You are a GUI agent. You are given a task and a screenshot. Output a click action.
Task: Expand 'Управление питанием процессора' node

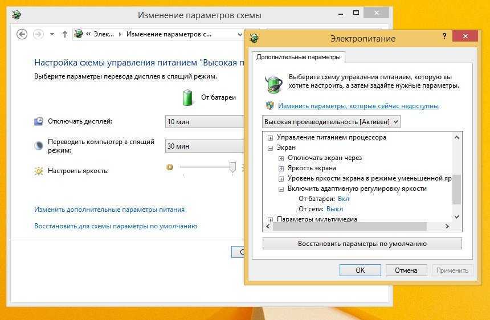(270, 138)
